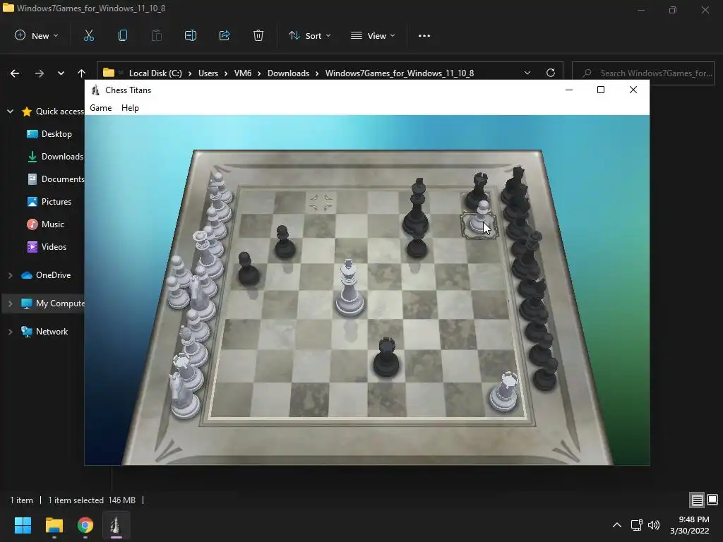Click the network icon in system tray
Image resolution: width=723 pixels, height=542 pixels.
637,525
